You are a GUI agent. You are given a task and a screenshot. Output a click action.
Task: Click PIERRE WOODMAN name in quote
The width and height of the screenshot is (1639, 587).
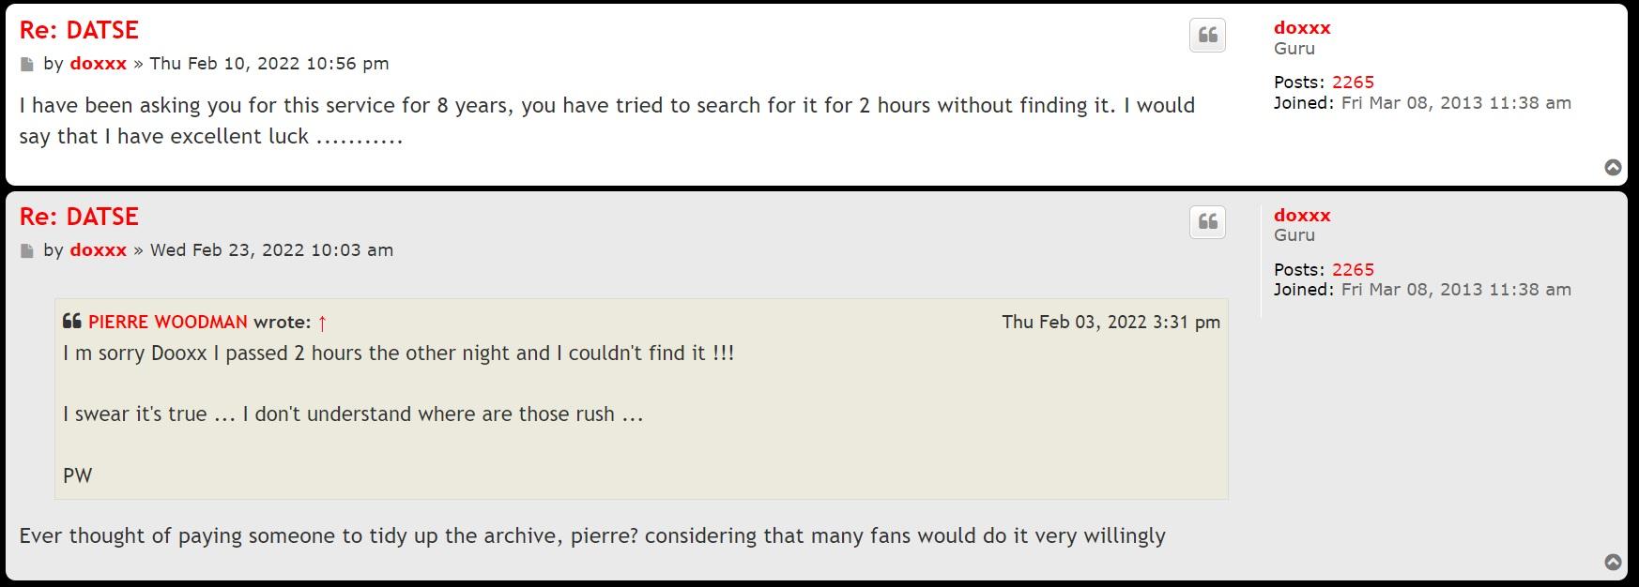pos(168,323)
